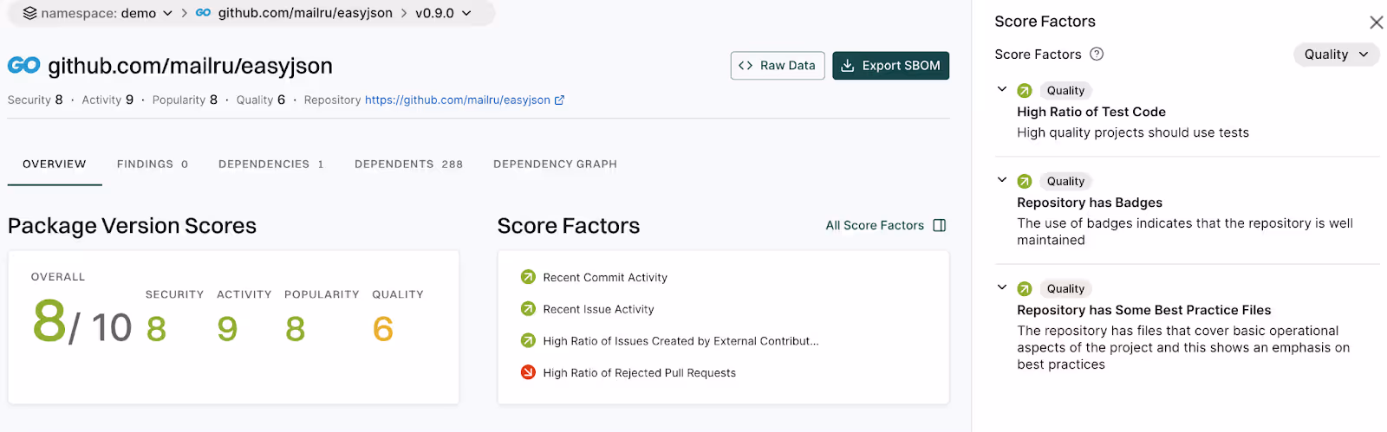Select github.com/mailru/easyjson breadcrumb
The width and height of the screenshot is (1387, 432).
tap(305, 13)
